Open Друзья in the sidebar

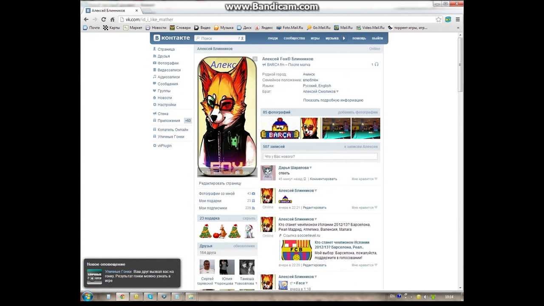click(164, 56)
